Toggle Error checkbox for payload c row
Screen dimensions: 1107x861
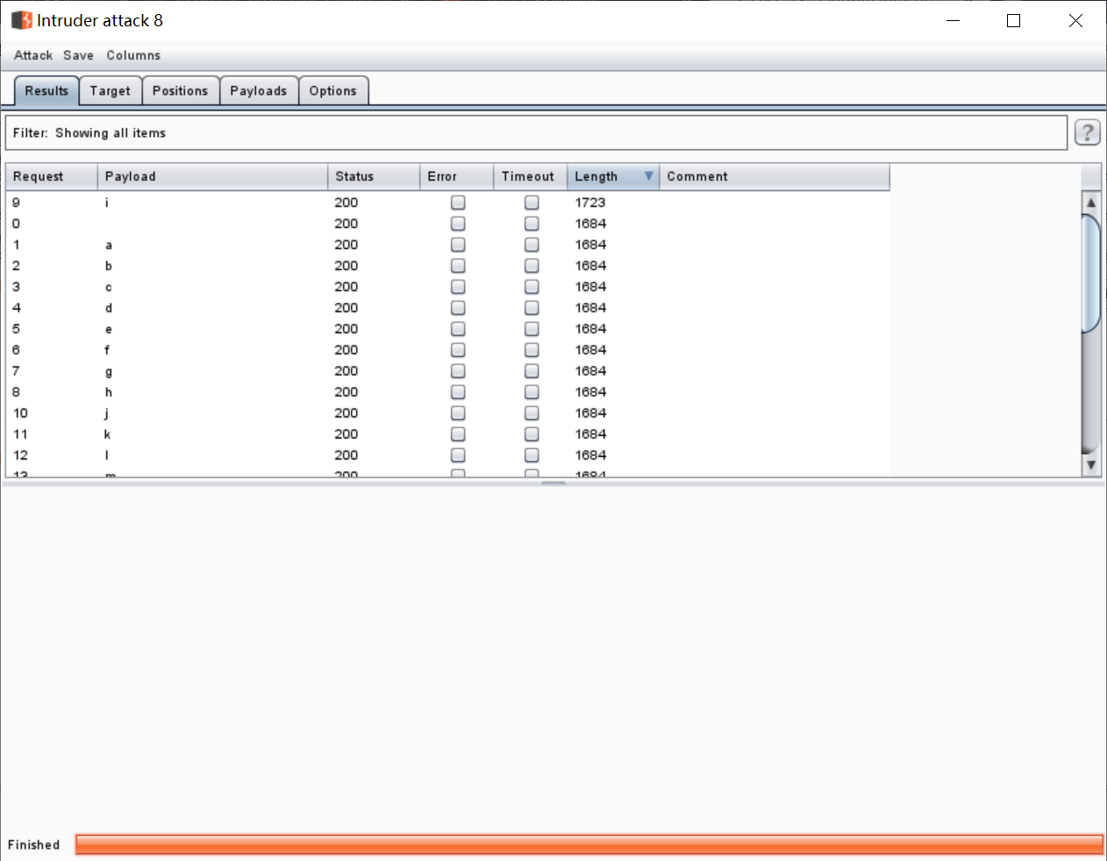click(x=458, y=287)
